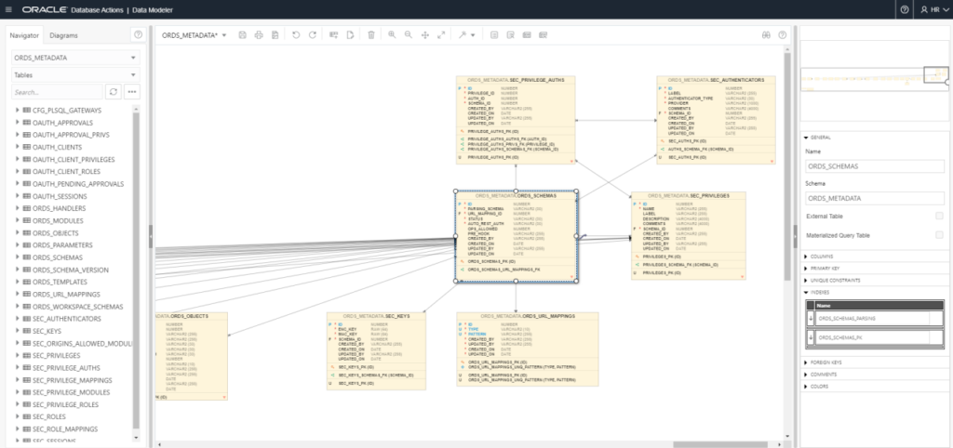Zoom in on the diagram
This screenshot has width=953, height=448.
[x=392, y=35]
